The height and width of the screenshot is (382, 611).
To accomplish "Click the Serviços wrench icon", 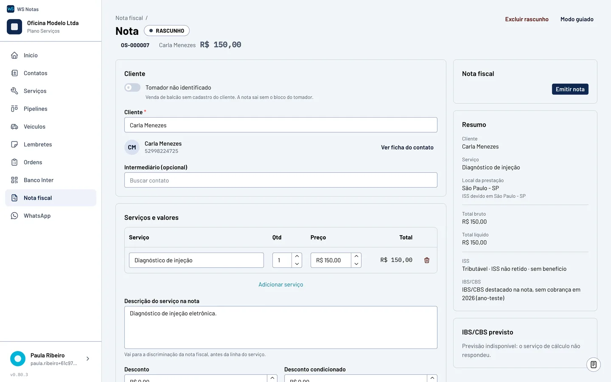I will coord(14,91).
